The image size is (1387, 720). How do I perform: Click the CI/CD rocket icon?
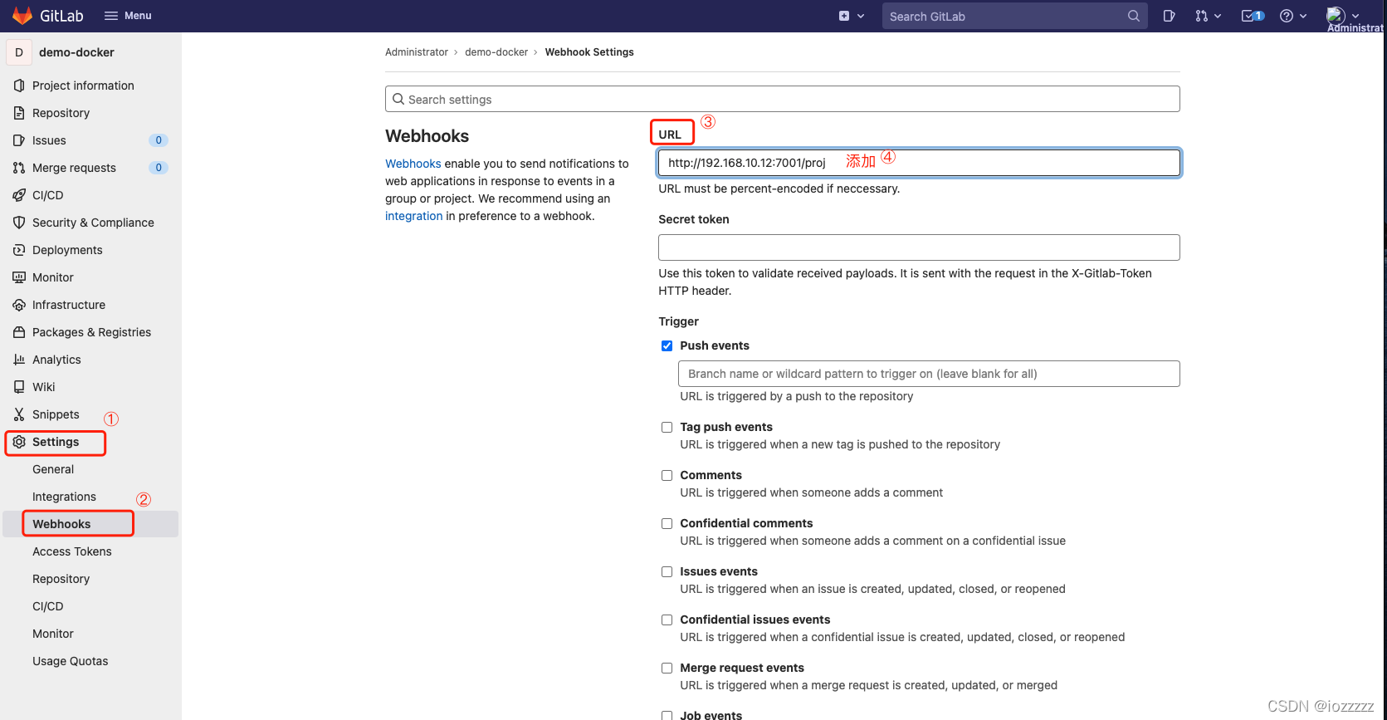(x=19, y=195)
